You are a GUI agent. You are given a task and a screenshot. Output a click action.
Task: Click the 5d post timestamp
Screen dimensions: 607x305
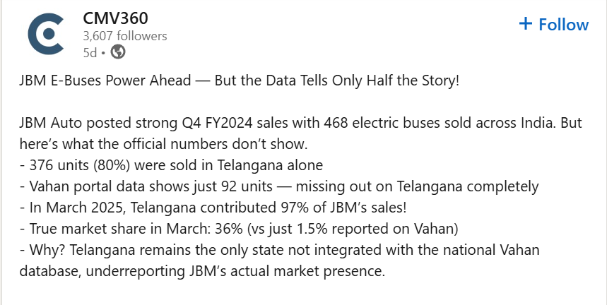point(90,52)
